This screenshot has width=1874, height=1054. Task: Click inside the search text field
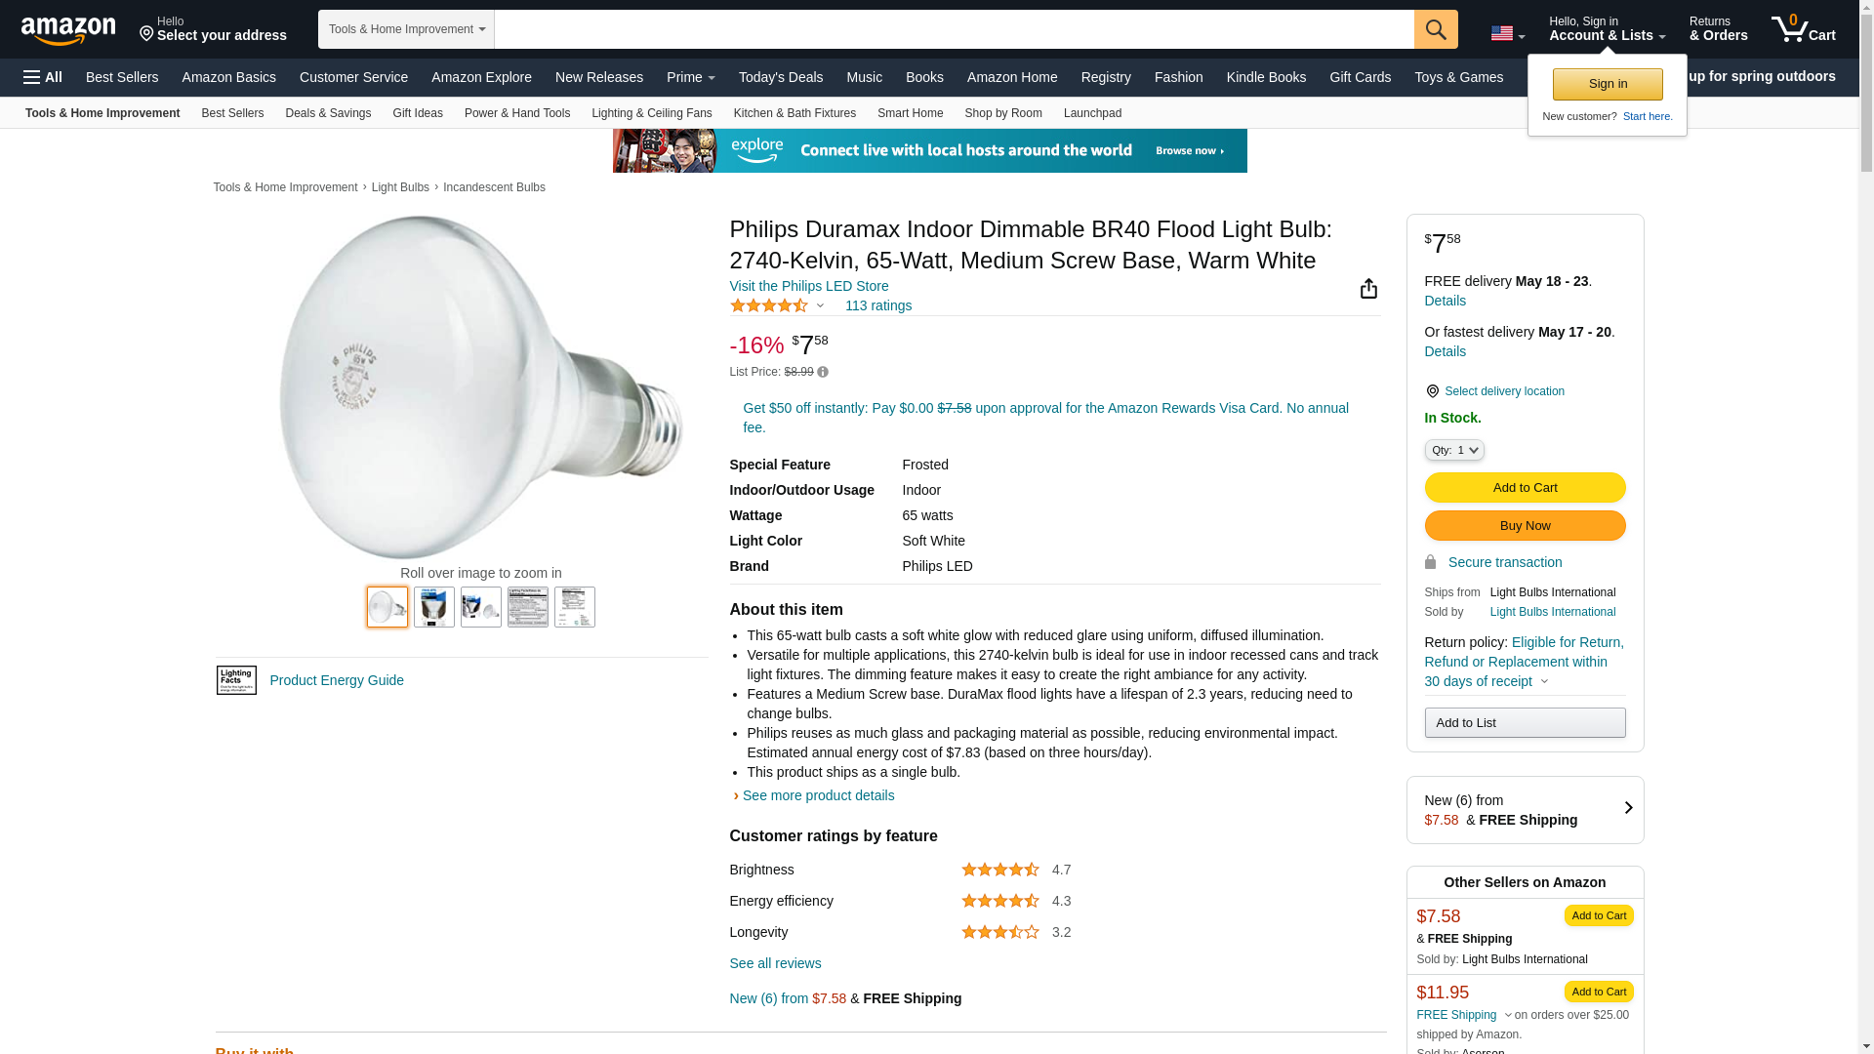(953, 29)
